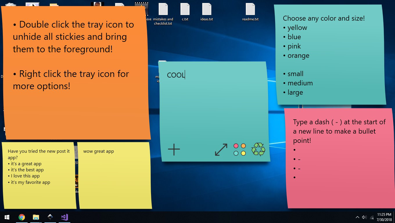The image size is (395, 223).
Task: Open Chrome from the taskbar
Action: [x=22, y=217]
